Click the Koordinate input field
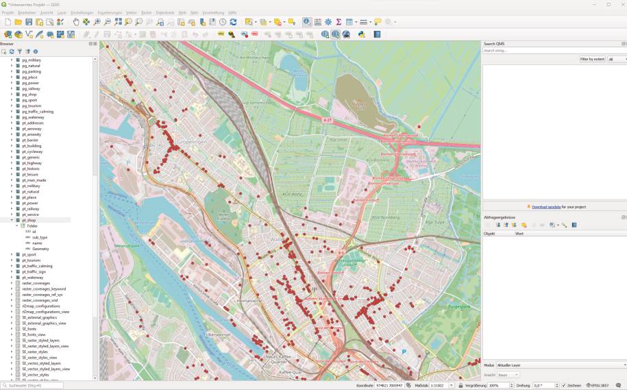 click(389, 386)
